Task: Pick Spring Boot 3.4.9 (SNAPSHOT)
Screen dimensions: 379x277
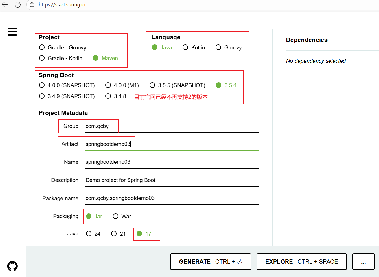Action: pyautogui.click(x=67, y=96)
